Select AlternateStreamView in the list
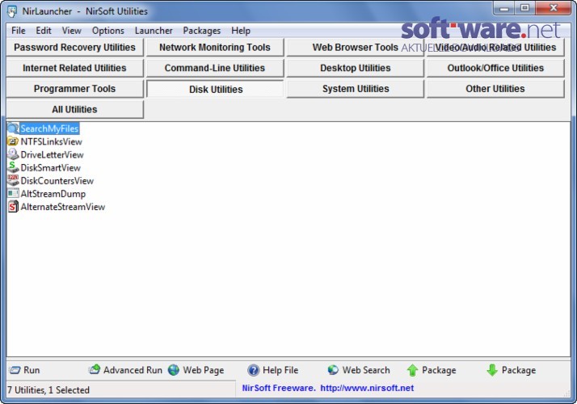 (x=62, y=207)
